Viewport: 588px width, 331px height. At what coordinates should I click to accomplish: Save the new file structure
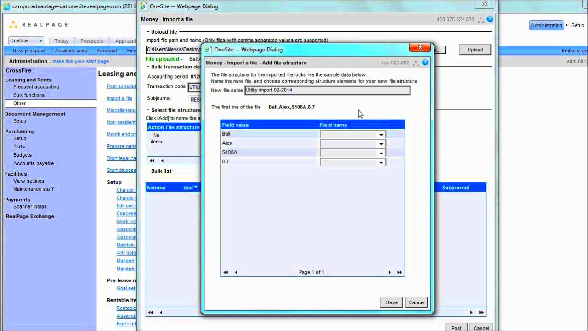(392, 302)
